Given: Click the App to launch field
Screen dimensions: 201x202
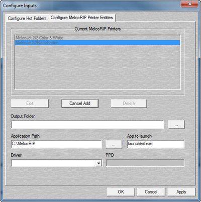Looking at the screenshot, I should tap(156, 144).
